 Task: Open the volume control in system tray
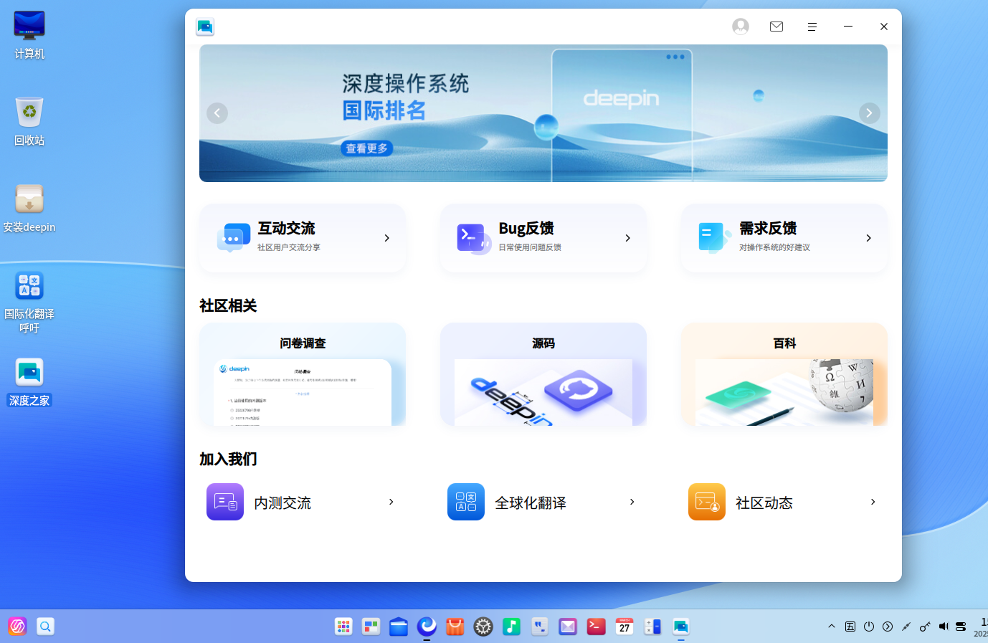pos(944,627)
